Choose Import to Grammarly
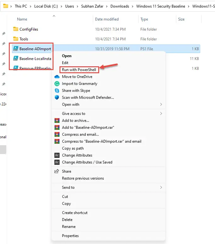The image size is (215, 244). (80, 84)
